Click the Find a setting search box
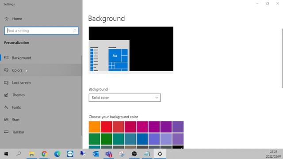This screenshot has height=159, width=283. pos(41,30)
